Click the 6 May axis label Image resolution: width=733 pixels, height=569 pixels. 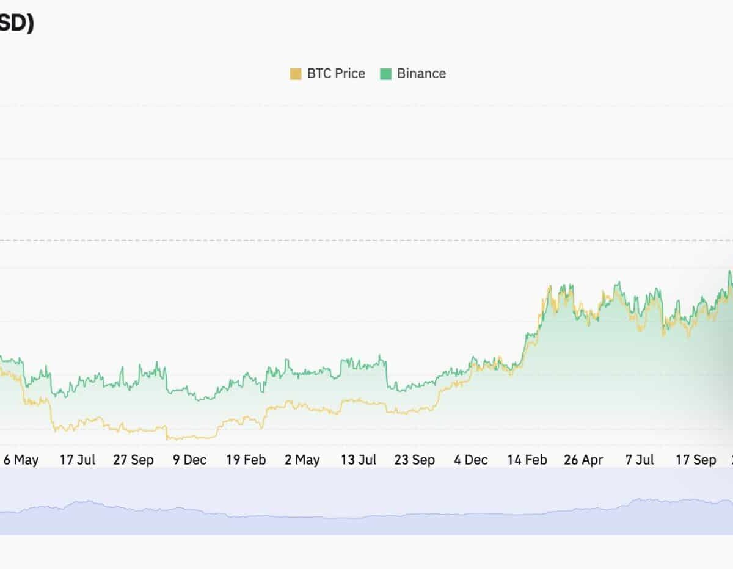pyautogui.click(x=21, y=460)
